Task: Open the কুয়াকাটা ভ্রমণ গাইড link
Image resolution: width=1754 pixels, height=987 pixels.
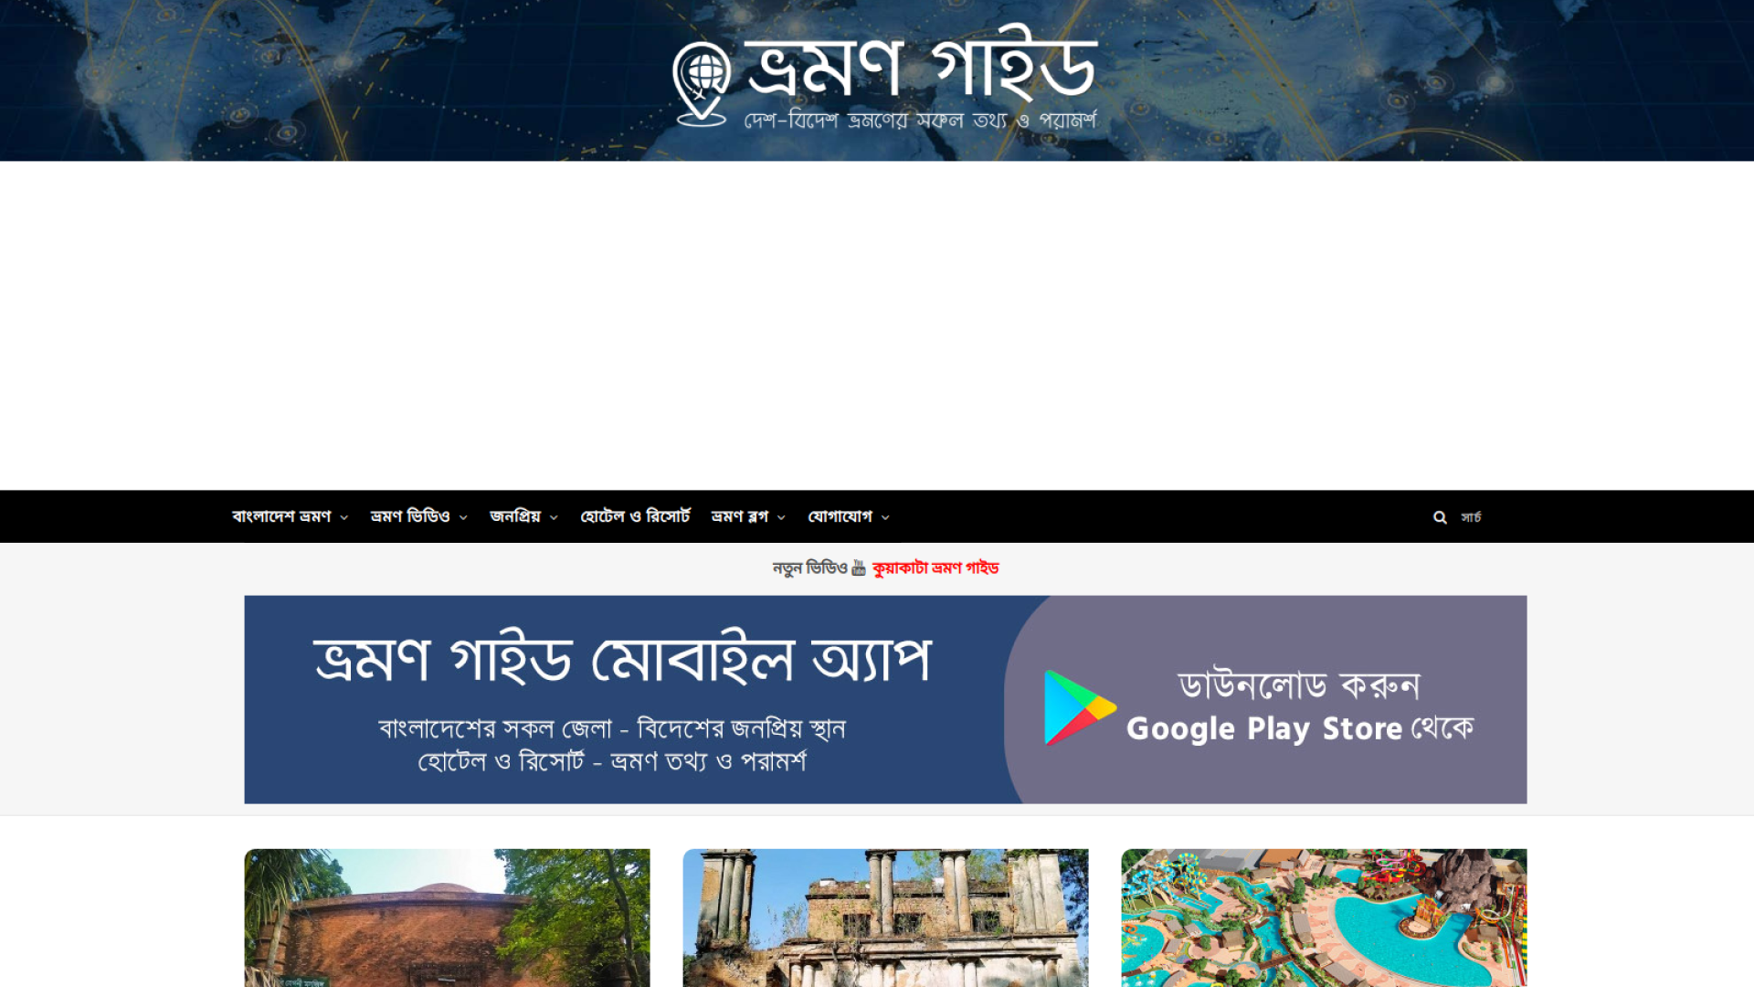Action: tap(935, 567)
